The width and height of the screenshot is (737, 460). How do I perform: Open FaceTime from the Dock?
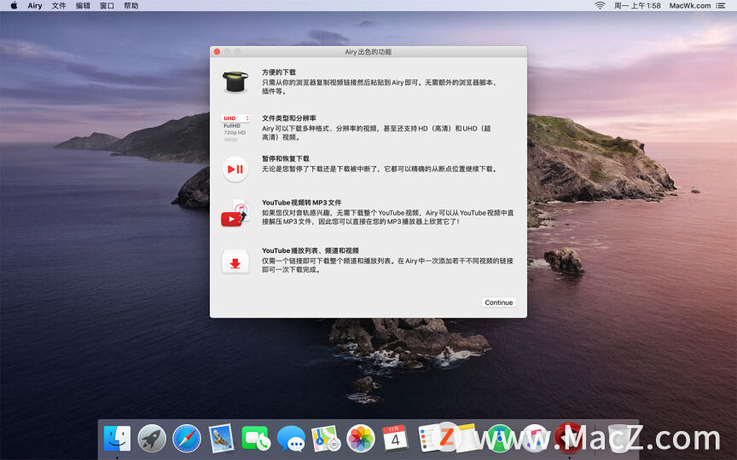tap(256, 439)
